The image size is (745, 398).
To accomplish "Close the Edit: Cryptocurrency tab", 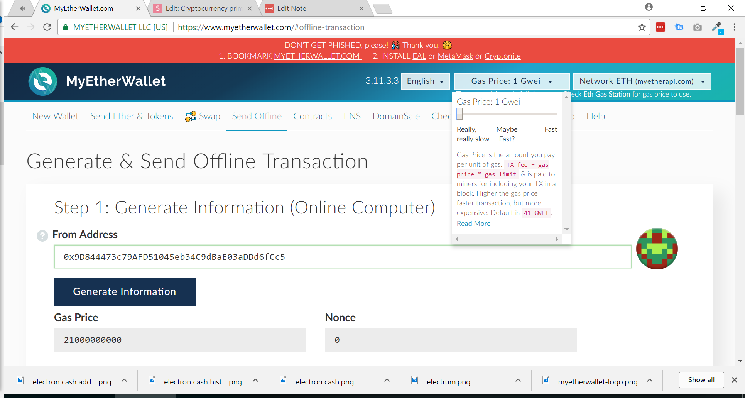I will tap(250, 8).
